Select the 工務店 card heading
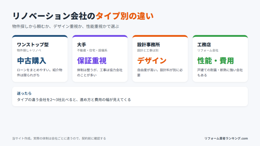 [204, 45]
